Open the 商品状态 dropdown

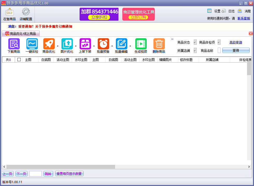pyautogui.click(x=195, y=42)
